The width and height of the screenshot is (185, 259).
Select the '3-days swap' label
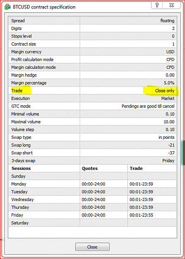point(23,160)
